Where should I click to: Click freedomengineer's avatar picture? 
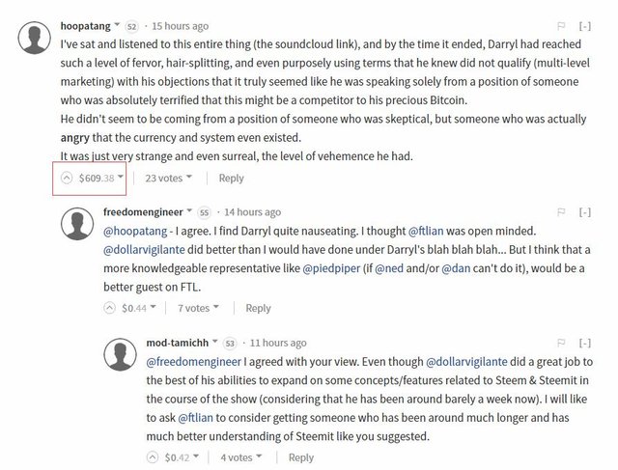pos(77,225)
